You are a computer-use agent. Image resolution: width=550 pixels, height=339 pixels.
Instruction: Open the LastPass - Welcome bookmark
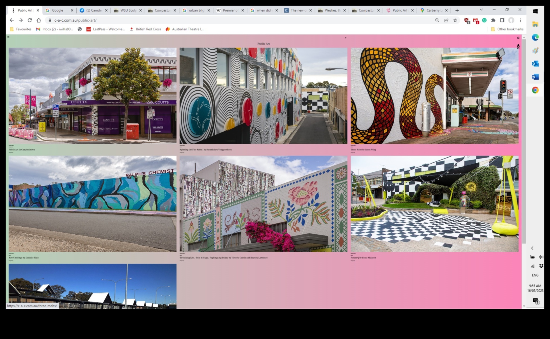click(109, 29)
